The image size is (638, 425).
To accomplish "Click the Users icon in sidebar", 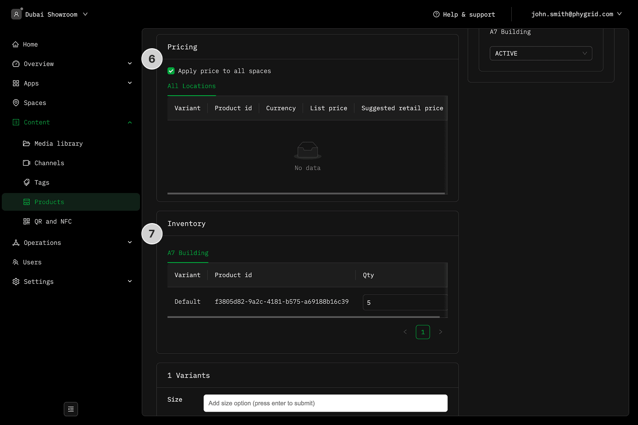I will (x=16, y=262).
